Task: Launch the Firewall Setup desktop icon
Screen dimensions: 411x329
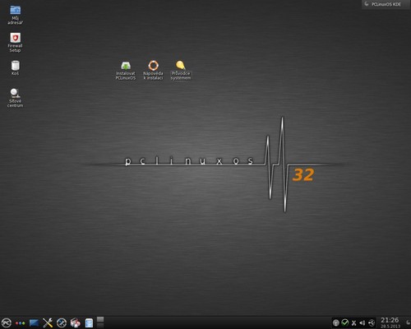Action: tap(15, 38)
